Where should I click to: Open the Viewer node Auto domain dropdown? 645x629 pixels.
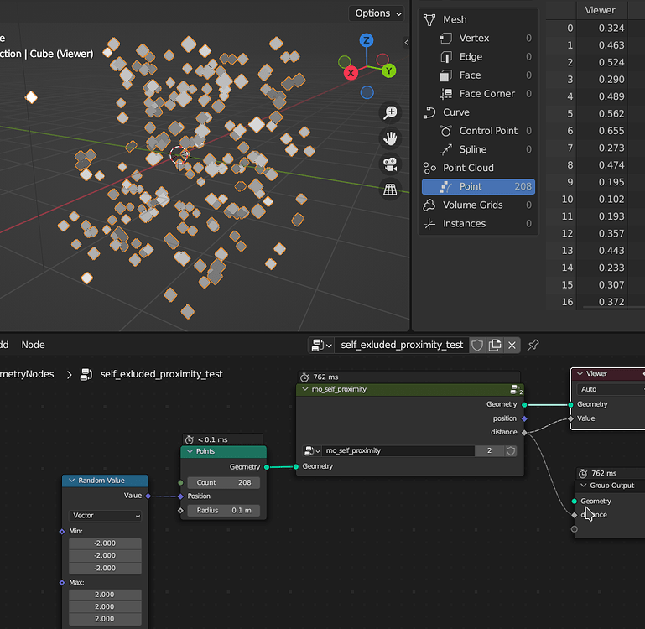(611, 389)
